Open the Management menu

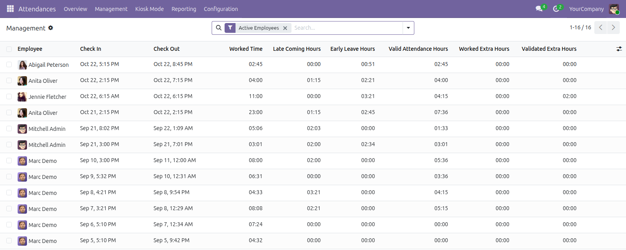click(111, 9)
